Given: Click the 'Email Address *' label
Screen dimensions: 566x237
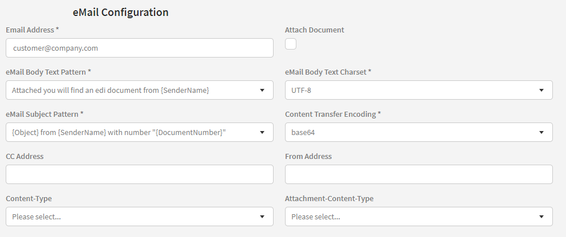Looking at the screenshot, I should (32, 30).
